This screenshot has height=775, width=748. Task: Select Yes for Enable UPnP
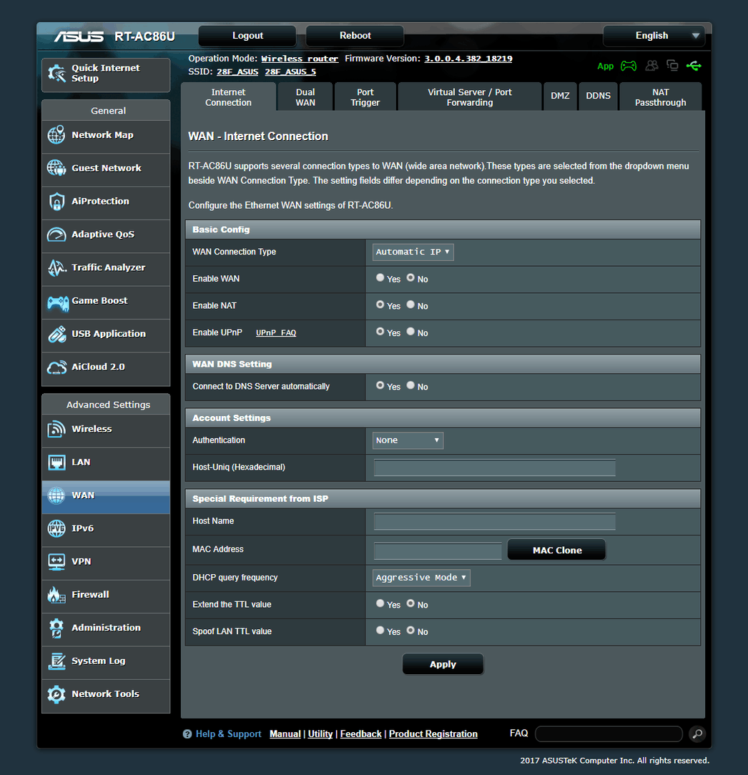coord(380,331)
